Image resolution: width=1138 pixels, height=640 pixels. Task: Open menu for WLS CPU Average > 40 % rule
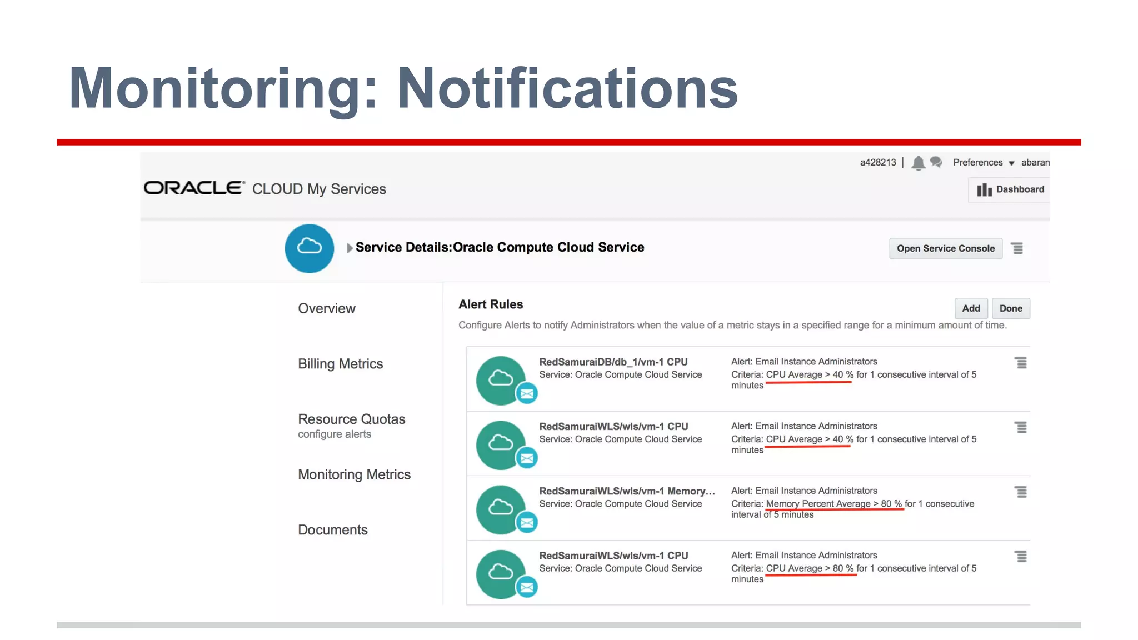click(x=1021, y=427)
